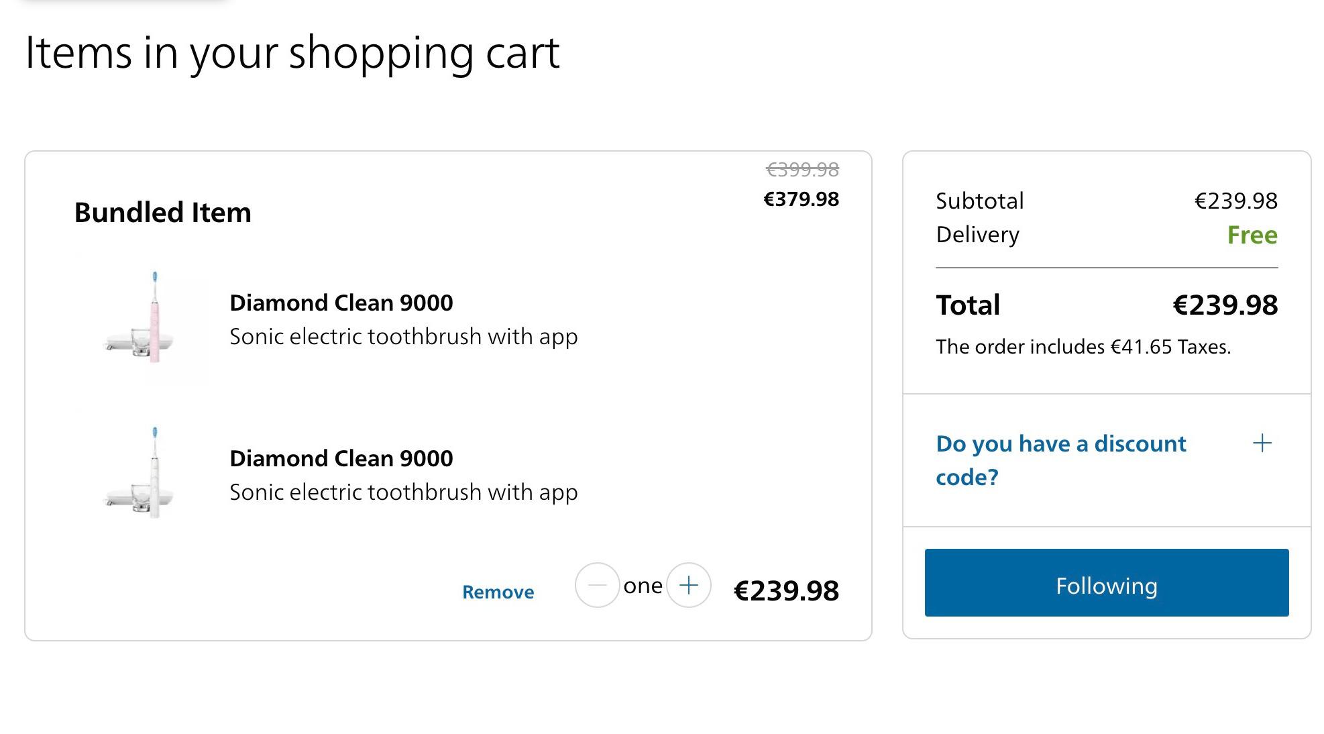Click the plus icon beside discount code
1324x734 pixels.
tap(1262, 443)
